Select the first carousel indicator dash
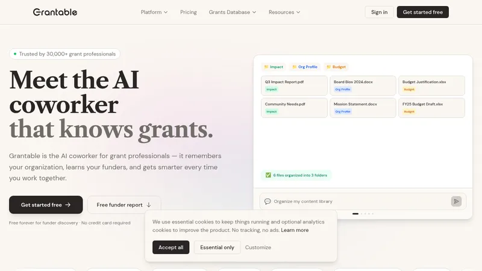 (355, 214)
